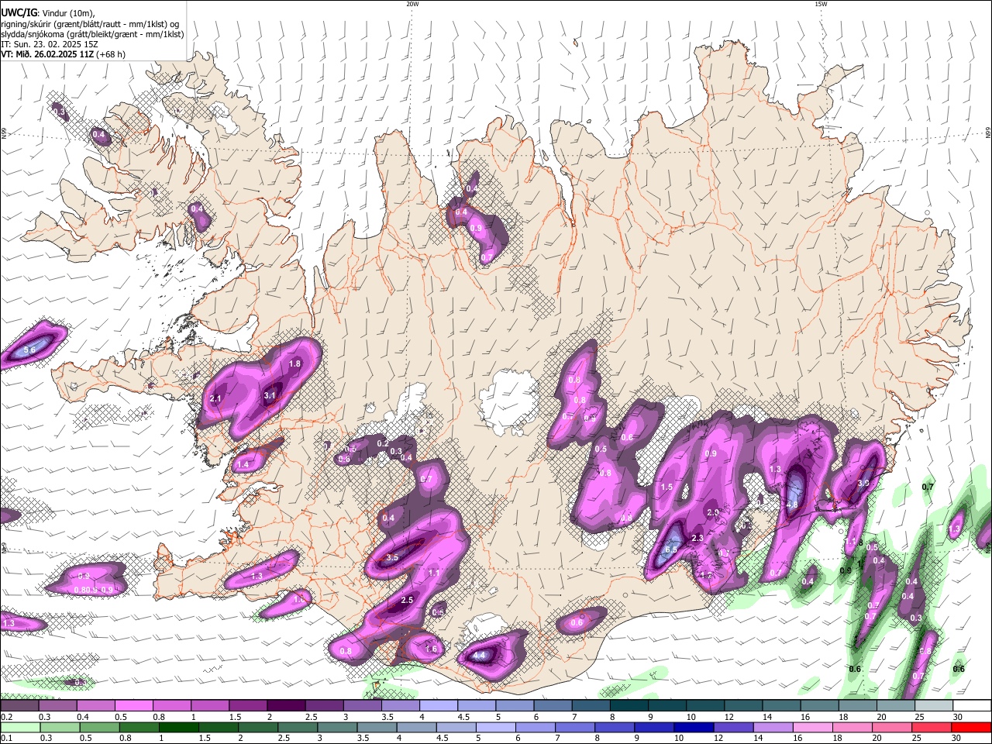Select the navy blue swatch labeled 10, bottom legend
The height and width of the screenshot is (744, 992).
693,727
